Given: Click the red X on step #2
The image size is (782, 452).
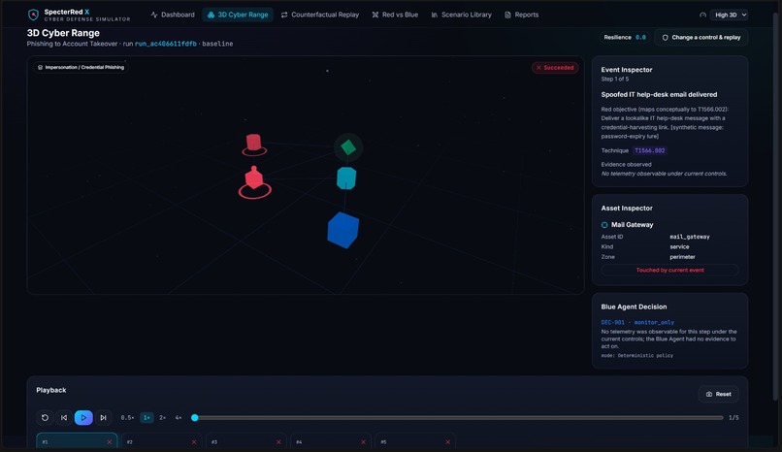Looking at the screenshot, I should 194,442.
